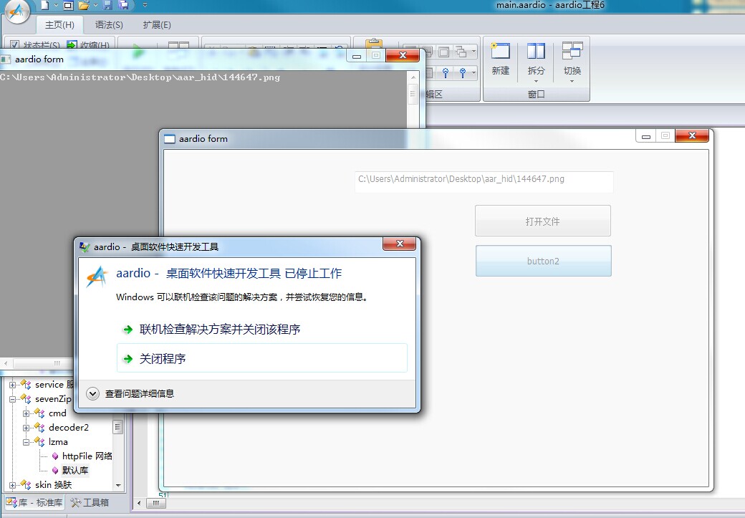Image resolution: width=745 pixels, height=518 pixels.
Task: Minimize the console aardio form window
Action: [356, 56]
